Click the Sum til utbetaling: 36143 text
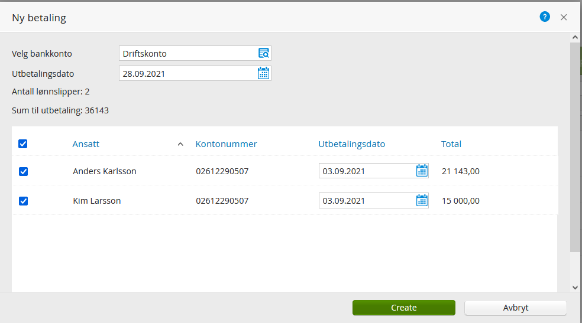This screenshot has height=323, width=582. pos(60,110)
